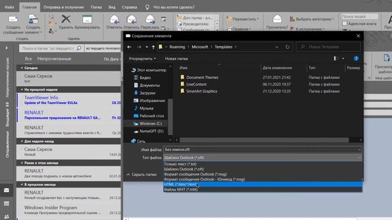Choose HTML (*.htm;*.html) file type
Screen dimensions: 392x220
263,185
